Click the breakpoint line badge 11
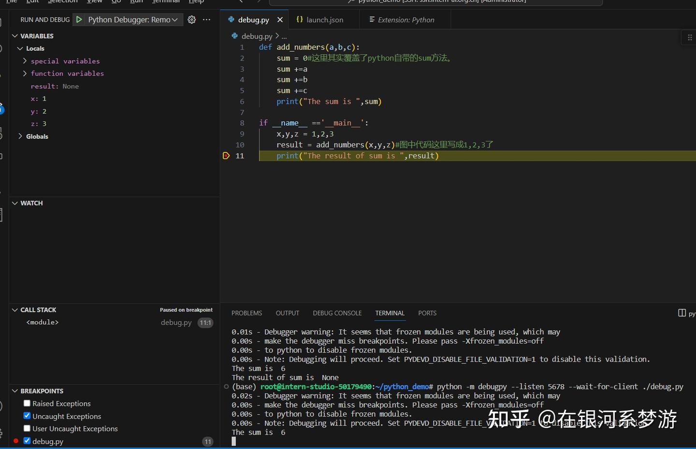 click(x=208, y=441)
